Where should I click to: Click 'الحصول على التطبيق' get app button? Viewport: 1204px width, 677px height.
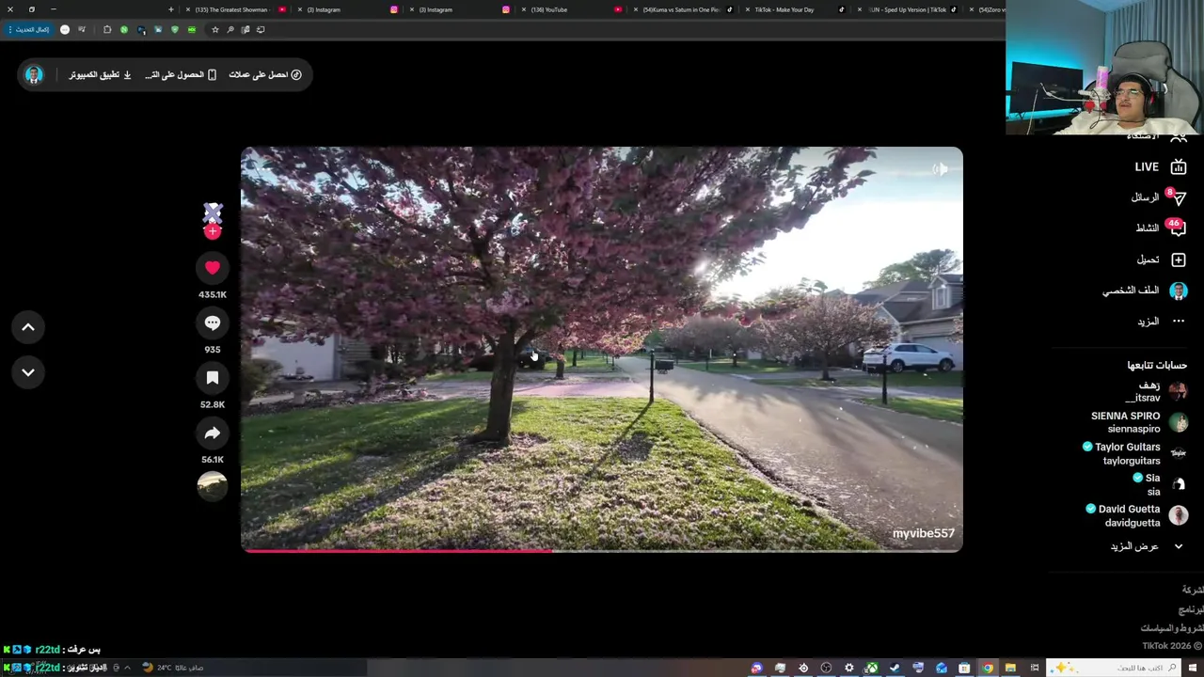click(x=181, y=74)
